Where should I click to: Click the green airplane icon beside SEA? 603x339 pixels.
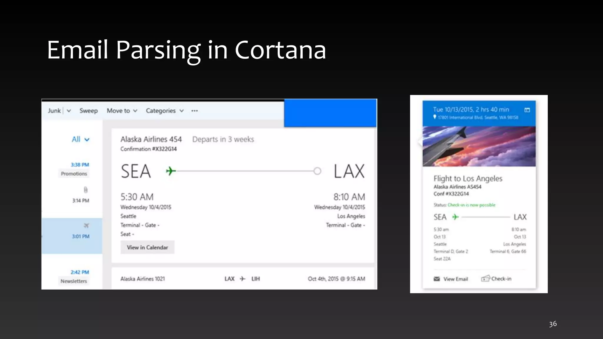(171, 171)
